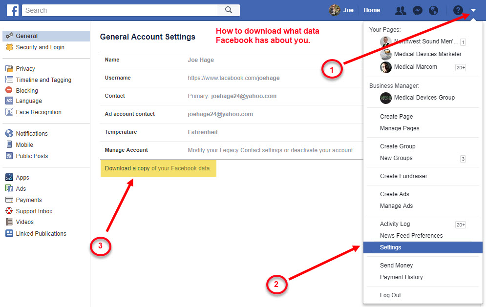Open Manage Ads menu item
The height and width of the screenshot is (307, 486).
(x=397, y=205)
